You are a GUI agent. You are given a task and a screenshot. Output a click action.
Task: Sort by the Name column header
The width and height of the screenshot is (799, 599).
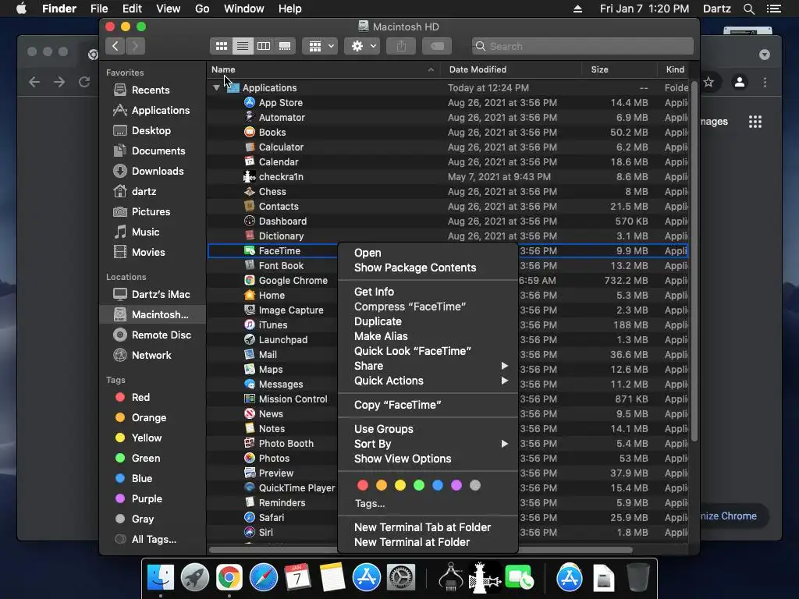323,69
